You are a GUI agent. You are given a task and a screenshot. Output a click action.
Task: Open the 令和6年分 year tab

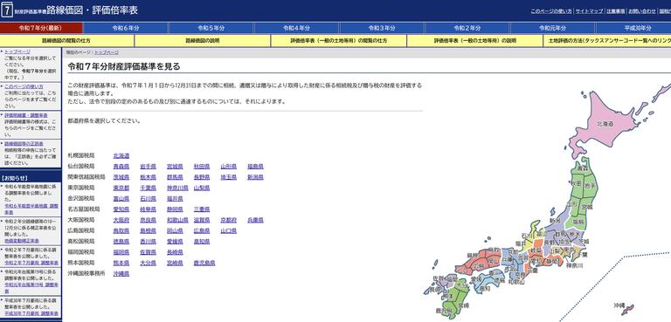click(126, 28)
